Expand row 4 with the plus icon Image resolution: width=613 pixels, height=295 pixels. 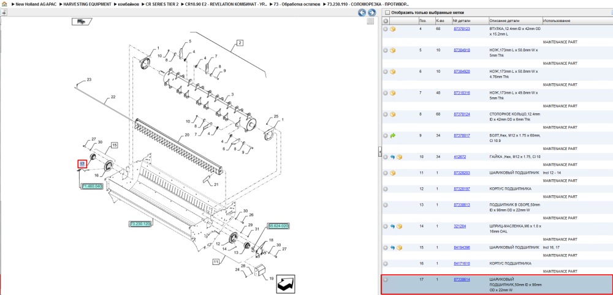coord(386,29)
